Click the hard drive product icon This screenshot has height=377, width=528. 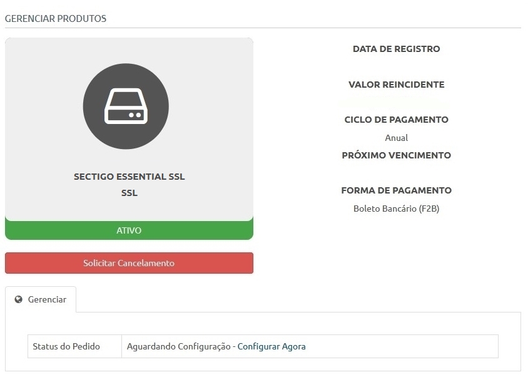[x=126, y=106]
